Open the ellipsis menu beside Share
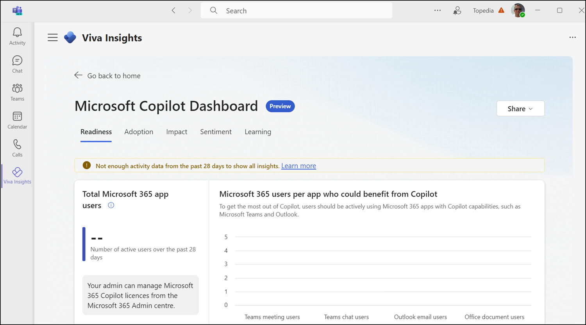This screenshot has width=586, height=325. pos(572,37)
